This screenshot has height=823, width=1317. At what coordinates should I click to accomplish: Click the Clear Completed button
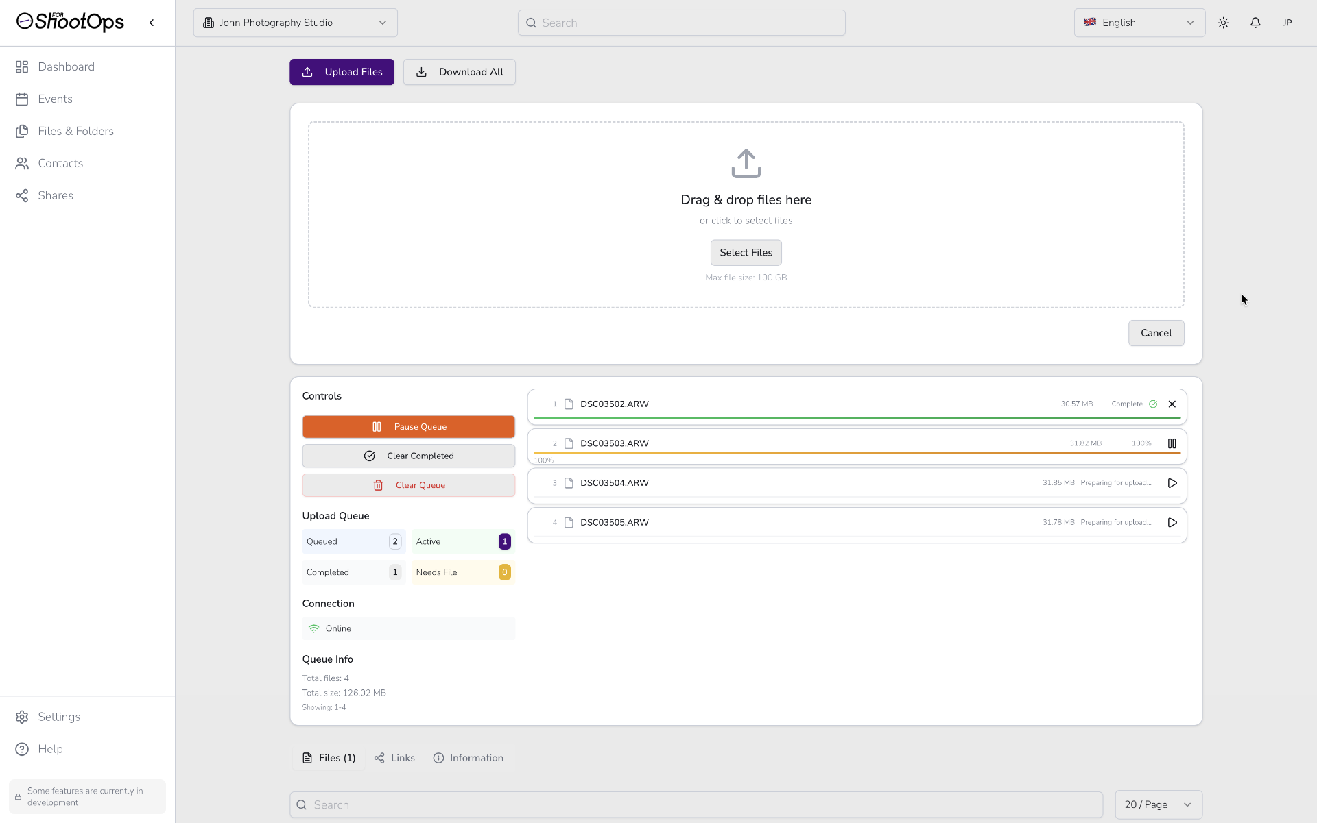point(408,456)
